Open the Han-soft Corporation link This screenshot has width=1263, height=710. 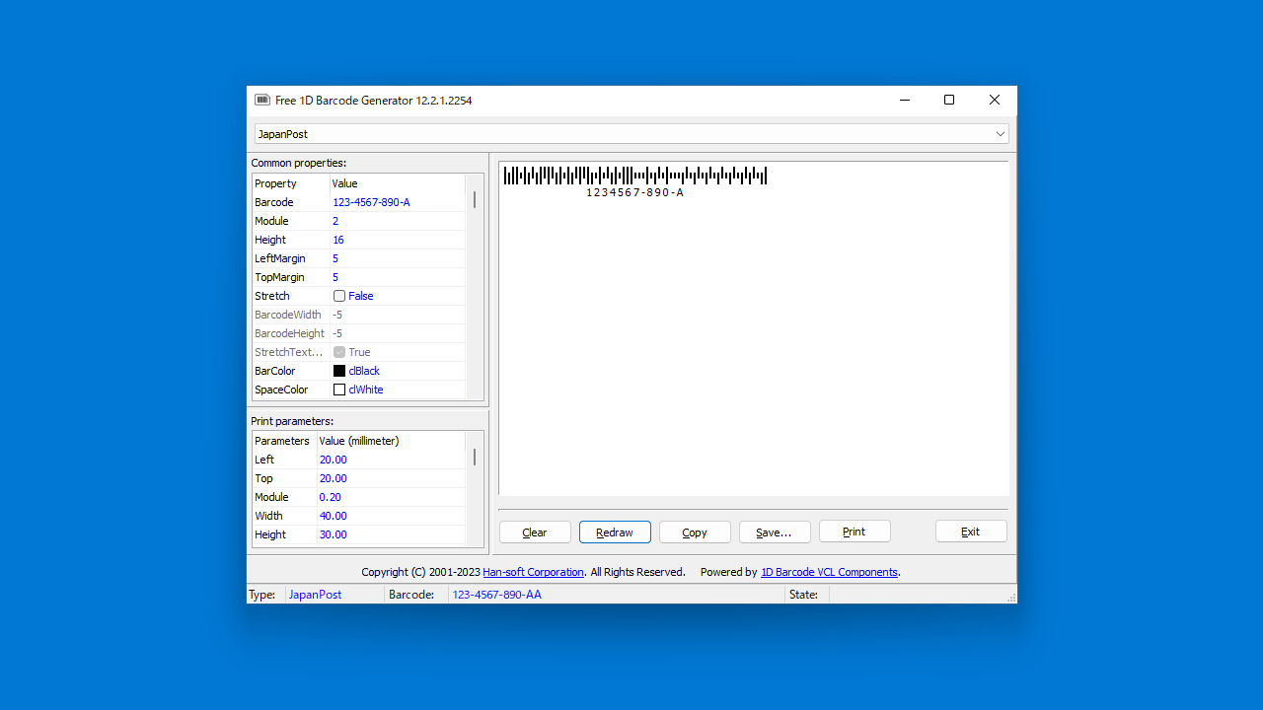[534, 572]
